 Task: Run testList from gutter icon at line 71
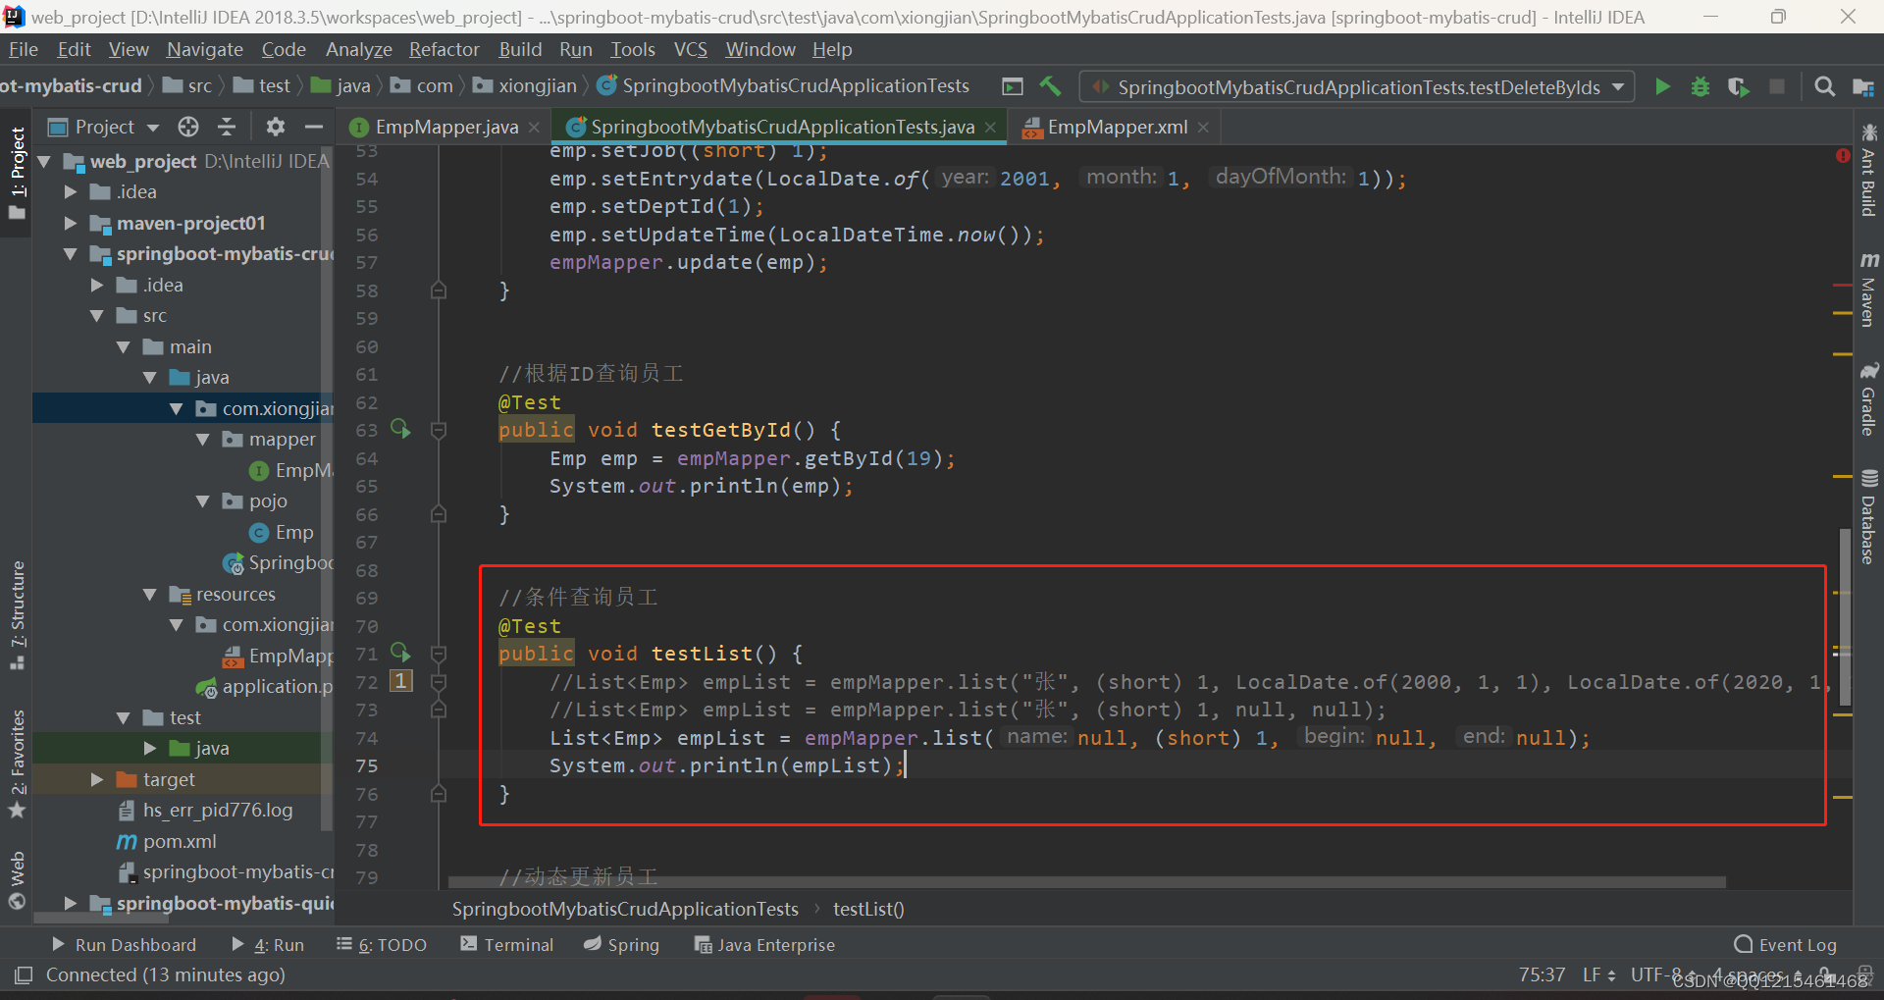(x=400, y=653)
